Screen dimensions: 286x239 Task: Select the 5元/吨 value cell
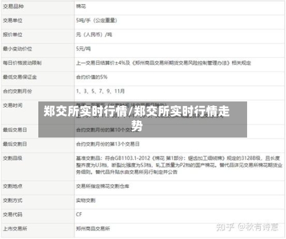point(84,49)
